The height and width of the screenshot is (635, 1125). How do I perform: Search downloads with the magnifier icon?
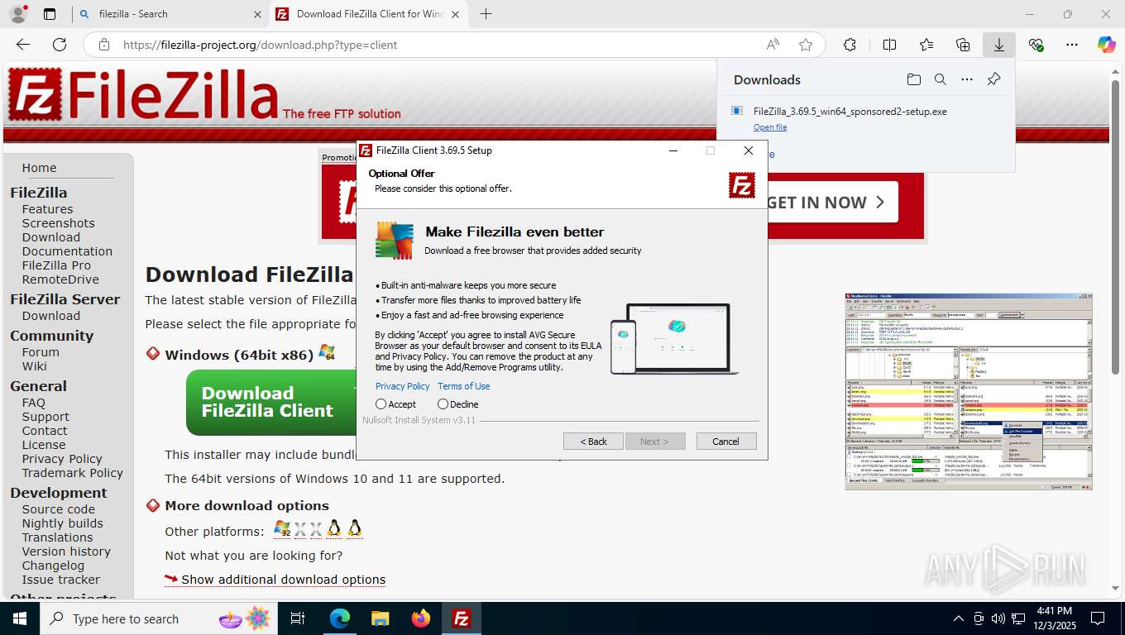941,79
